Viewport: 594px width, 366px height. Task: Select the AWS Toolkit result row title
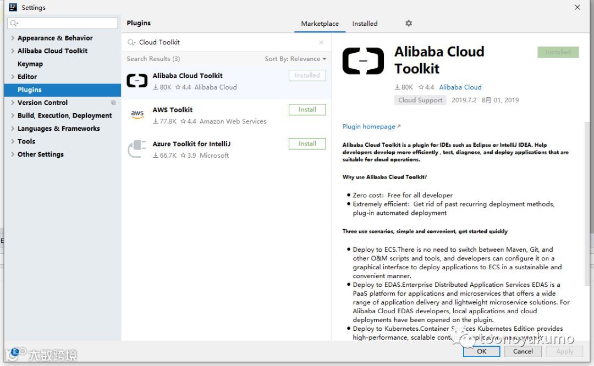[x=172, y=110]
